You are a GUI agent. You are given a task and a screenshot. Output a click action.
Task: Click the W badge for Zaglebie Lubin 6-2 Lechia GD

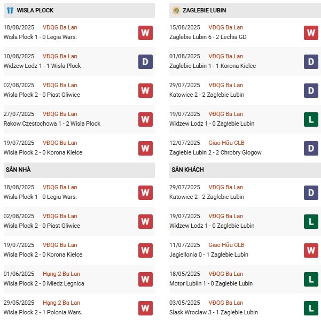tap(311, 33)
